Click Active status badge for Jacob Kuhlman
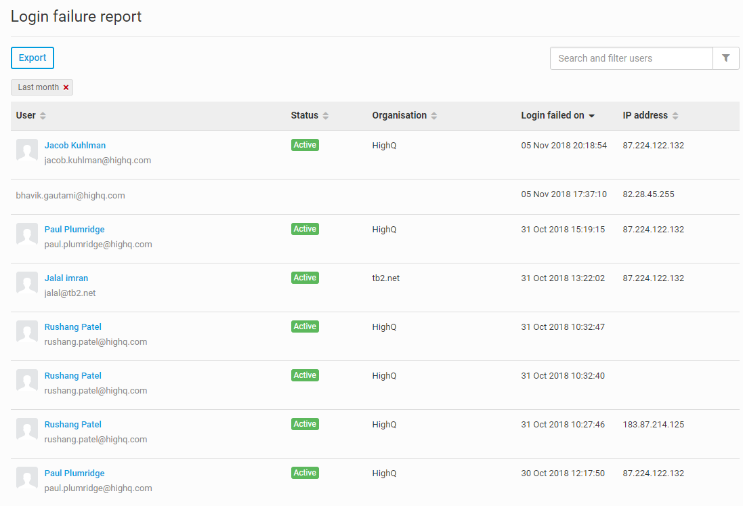Screen dimensions: 743x506 tap(305, 145)
